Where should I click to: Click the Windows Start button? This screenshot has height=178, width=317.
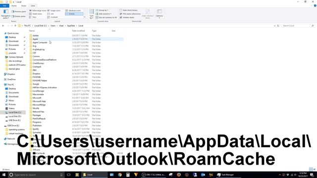4,175
